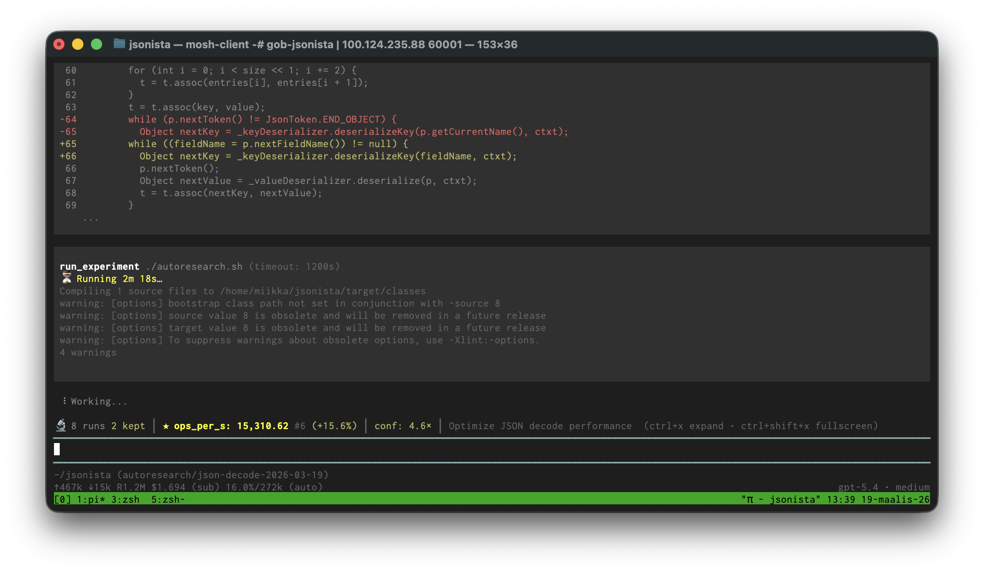This screenshot has height=573, width=984.
Task: Click the Working spinner indicator
Action: click(x=64, y=401)
